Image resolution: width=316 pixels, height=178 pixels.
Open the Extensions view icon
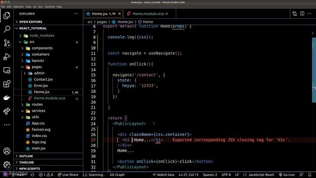(x=6, y=84)
